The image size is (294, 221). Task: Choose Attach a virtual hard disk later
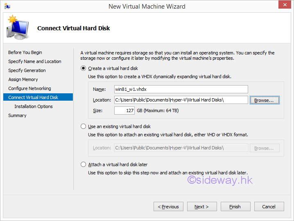(x=84, y=165)
